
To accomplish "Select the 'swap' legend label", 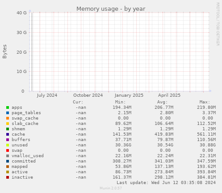I will click(x=17, y=150).
